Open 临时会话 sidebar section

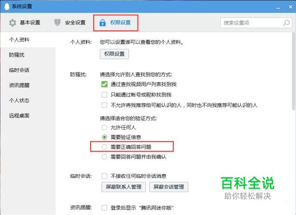click(28, 70)
